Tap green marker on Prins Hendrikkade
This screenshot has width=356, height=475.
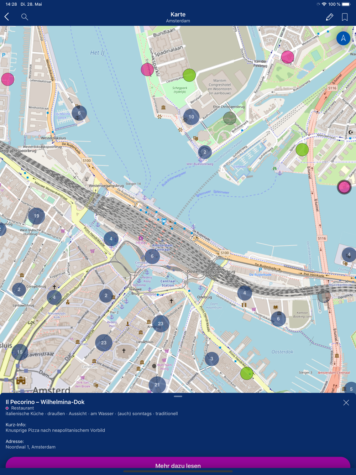coord(247,373)
